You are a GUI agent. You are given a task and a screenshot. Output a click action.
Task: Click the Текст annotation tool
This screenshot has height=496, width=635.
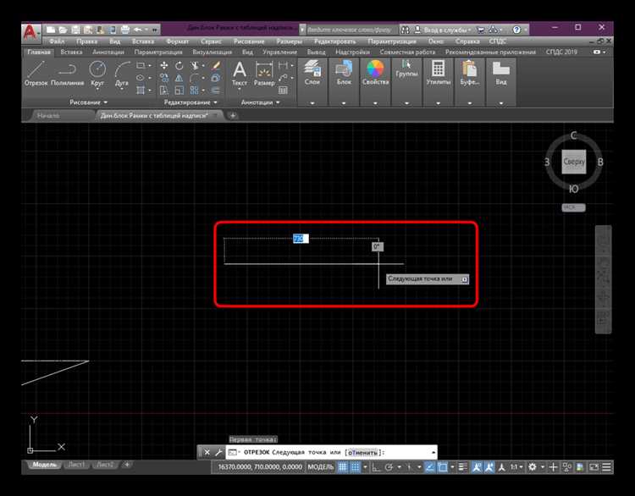point(240,73)
